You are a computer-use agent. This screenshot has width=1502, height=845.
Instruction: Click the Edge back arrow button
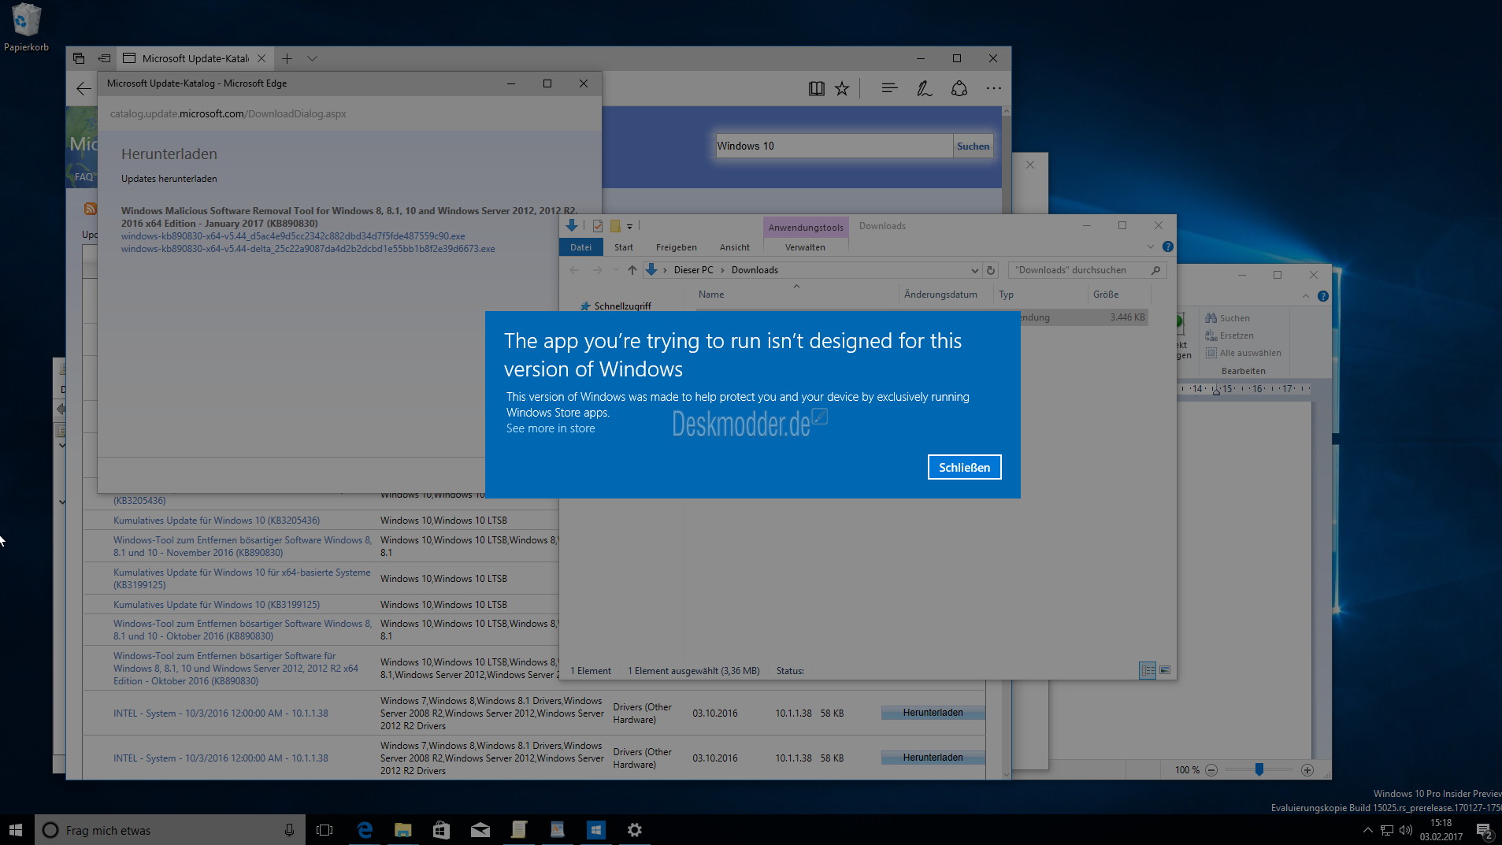click(83, 89)
